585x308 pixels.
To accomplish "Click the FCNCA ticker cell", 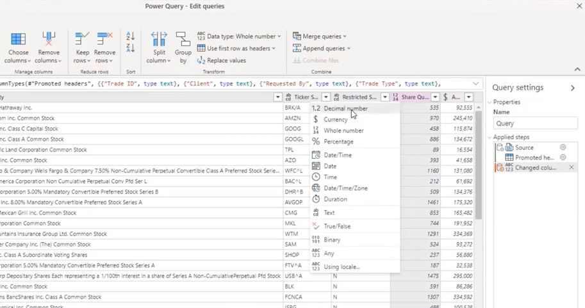I will (x=307, y=297).
